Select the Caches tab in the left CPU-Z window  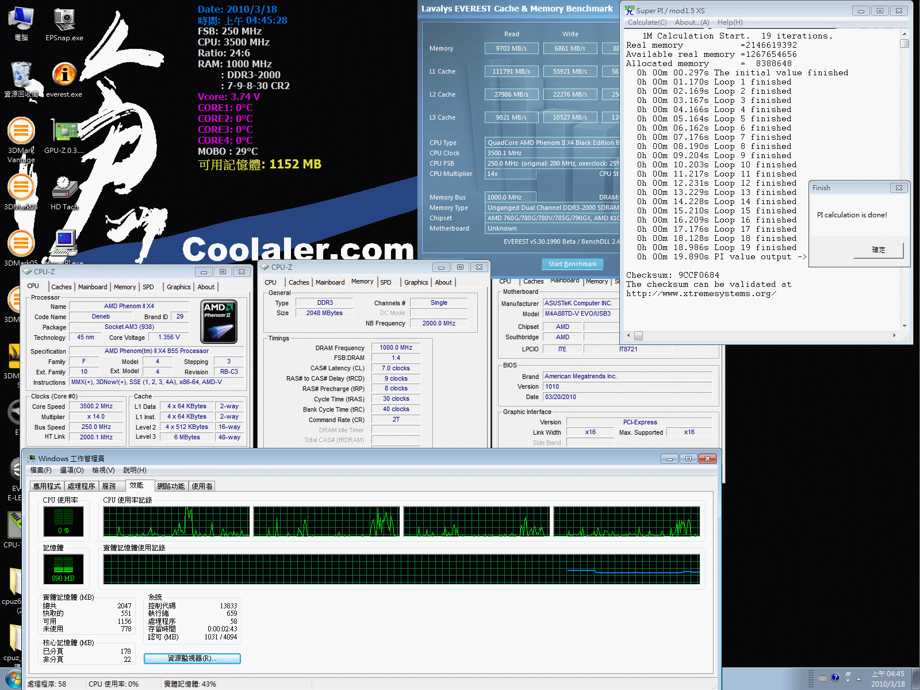tap(62, 287)
